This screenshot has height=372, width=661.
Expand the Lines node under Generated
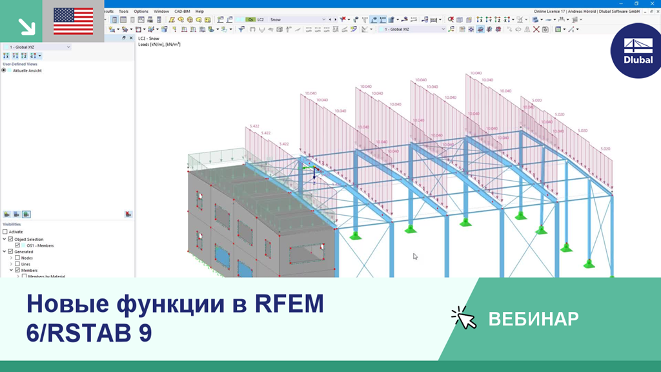pyautogui.click(x=11, y=264)
